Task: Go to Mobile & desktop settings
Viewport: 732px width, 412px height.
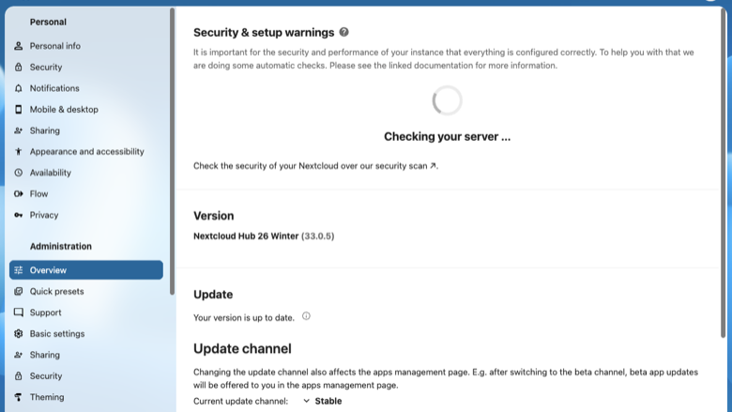Action: pos(86,109)
